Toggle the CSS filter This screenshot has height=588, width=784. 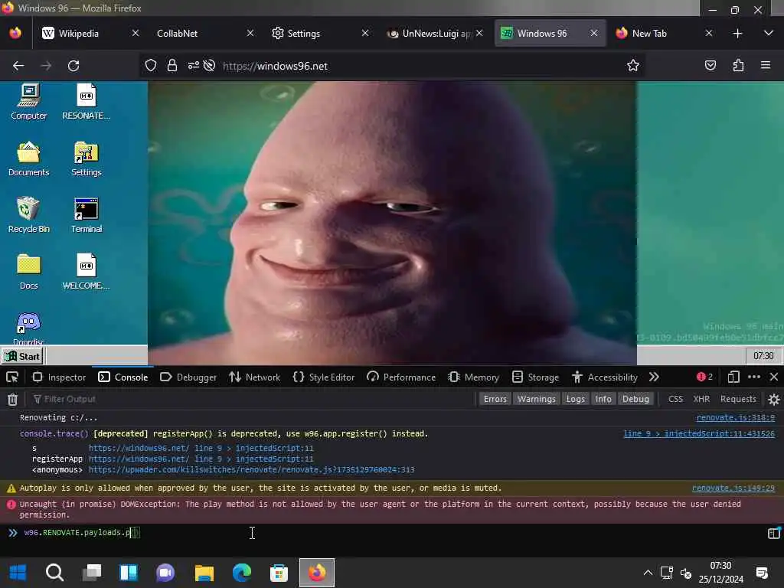click(x=675, y=399)
